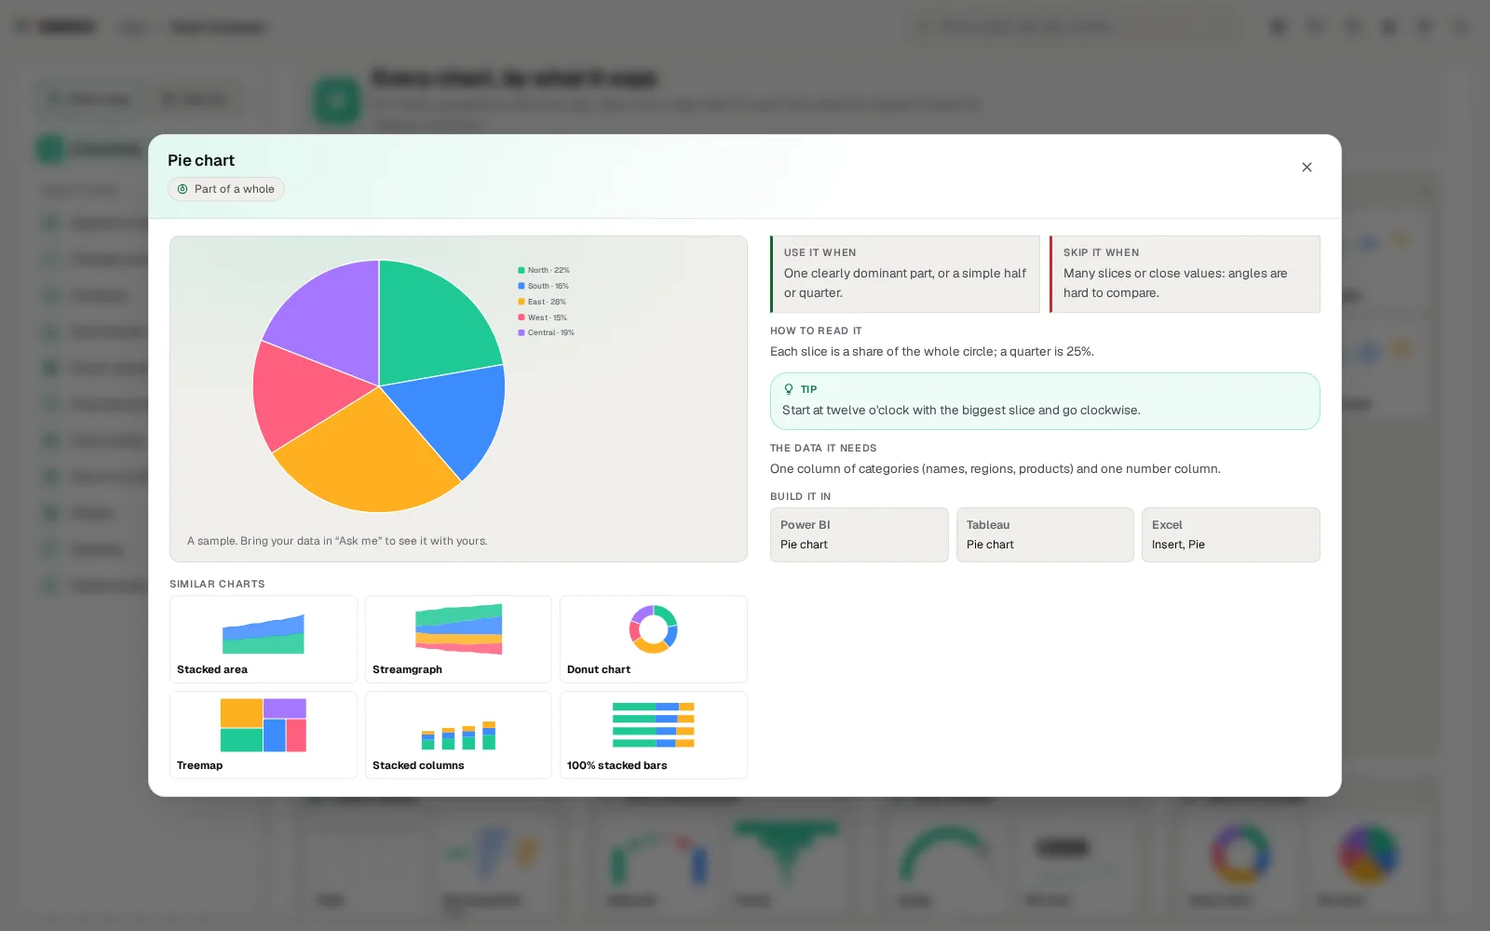Screen dimensions: 1490x931
Task: Click the green North legend swatch
Action: [521, 270]
